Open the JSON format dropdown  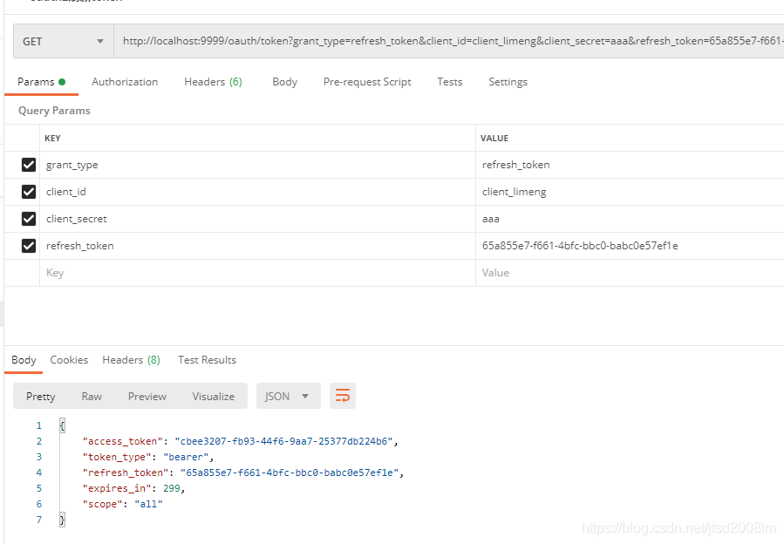click(288, 396)
